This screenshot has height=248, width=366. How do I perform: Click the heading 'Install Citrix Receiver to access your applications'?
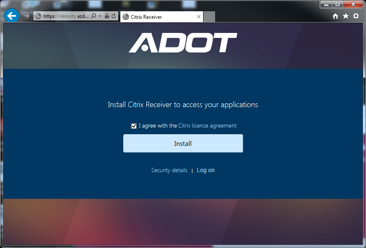tap(183, 105)
